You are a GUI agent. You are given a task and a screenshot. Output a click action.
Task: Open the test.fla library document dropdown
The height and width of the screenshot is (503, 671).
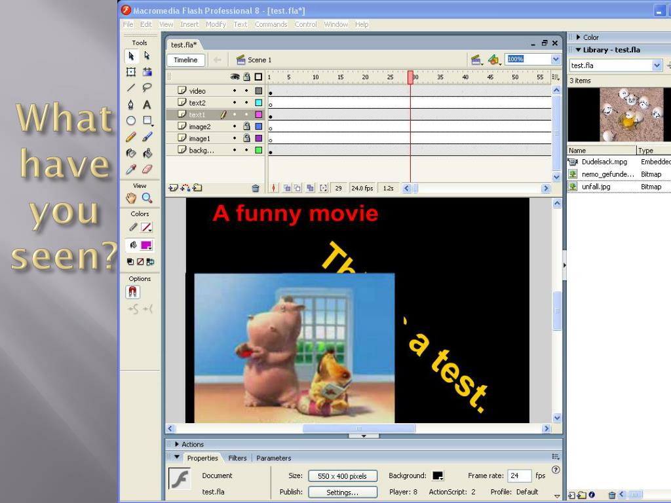pyautogui.click(x=657, y=65)
